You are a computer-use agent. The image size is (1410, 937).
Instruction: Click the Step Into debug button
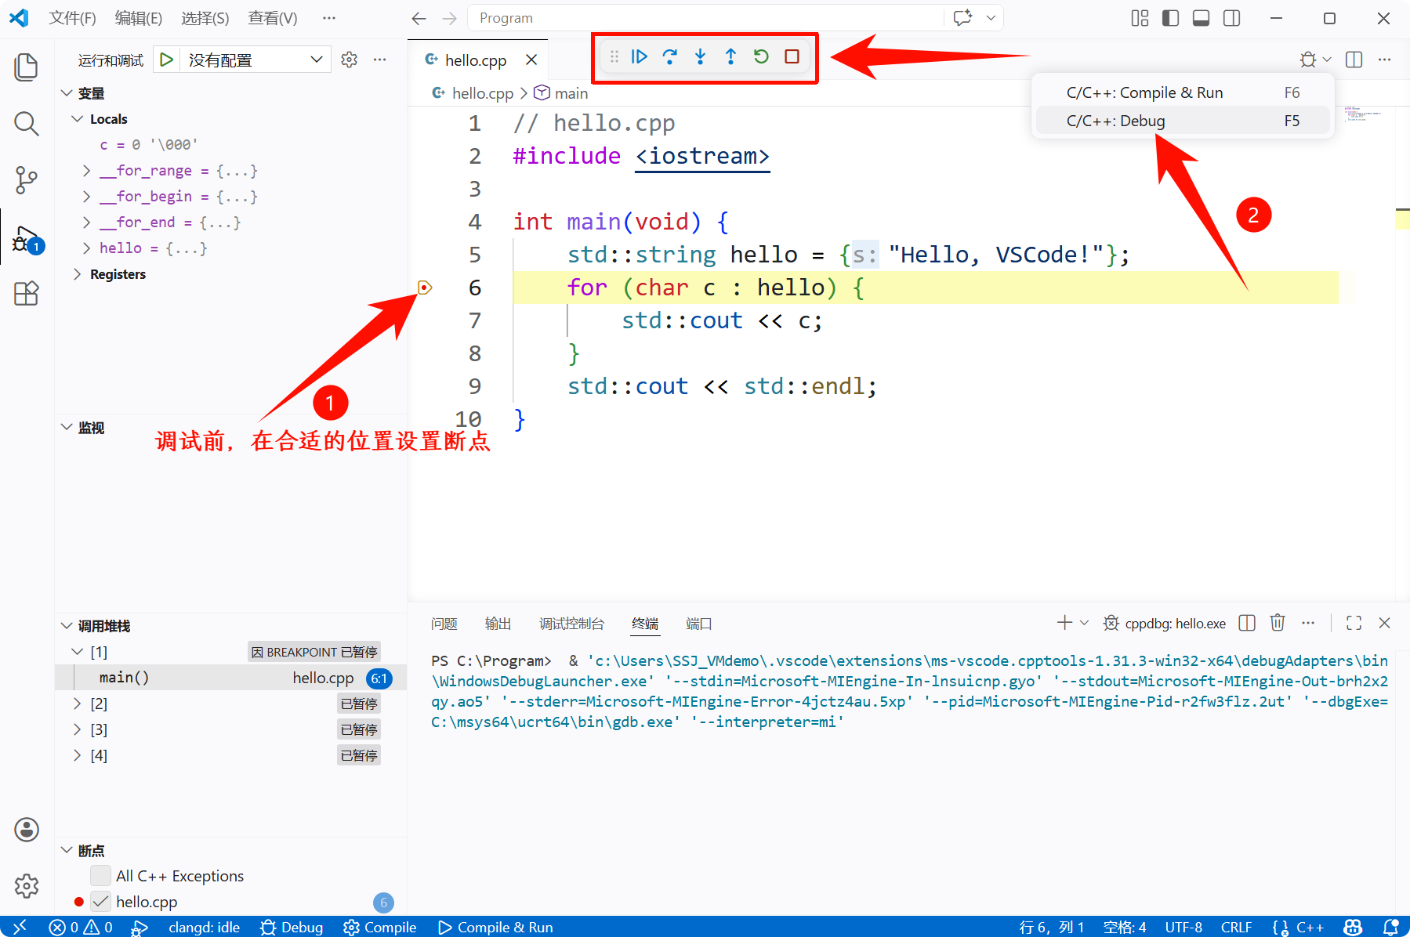point(700,56)
